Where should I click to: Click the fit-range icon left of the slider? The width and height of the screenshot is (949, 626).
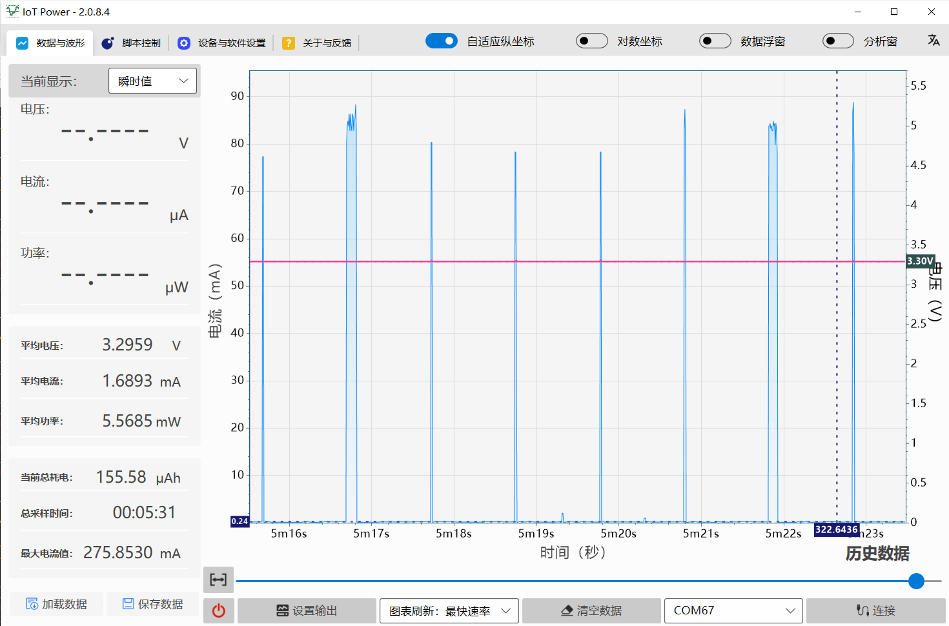click(218, 580)
